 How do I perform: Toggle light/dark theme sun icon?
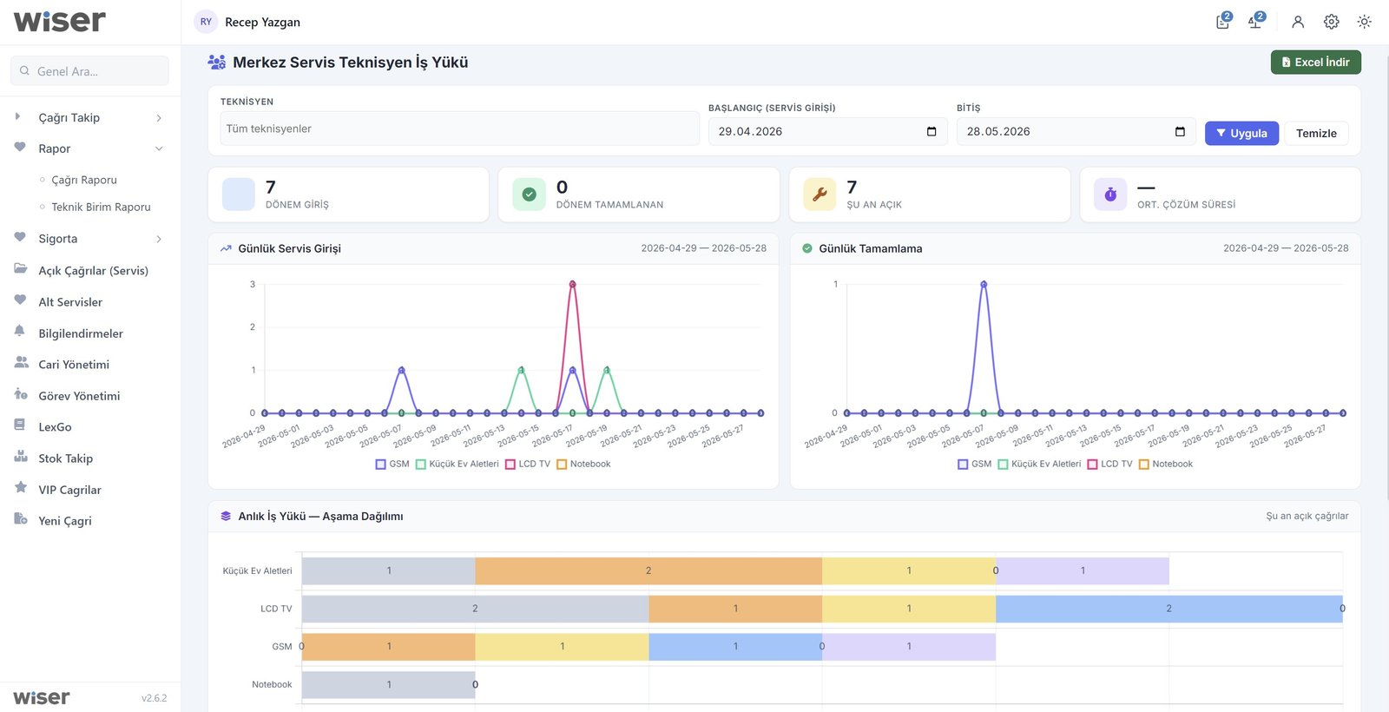1364,22
